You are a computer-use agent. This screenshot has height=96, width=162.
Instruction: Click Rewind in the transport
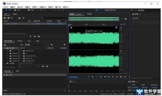(105, 77)
